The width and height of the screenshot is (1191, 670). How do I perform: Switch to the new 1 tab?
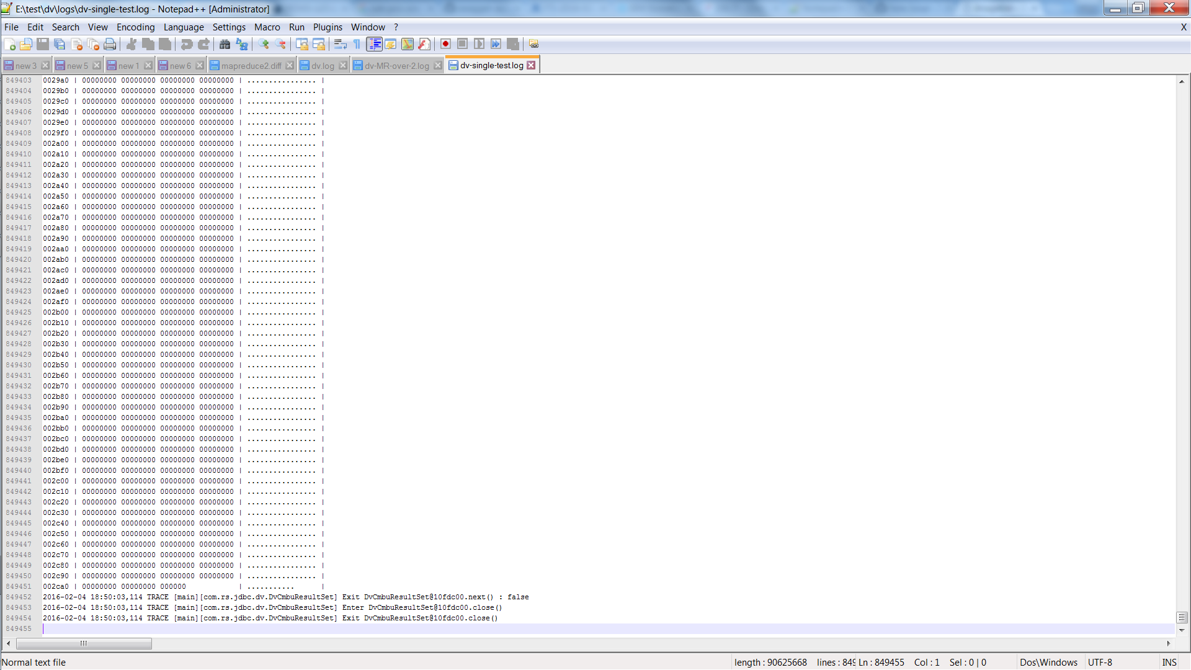[128, 66]
